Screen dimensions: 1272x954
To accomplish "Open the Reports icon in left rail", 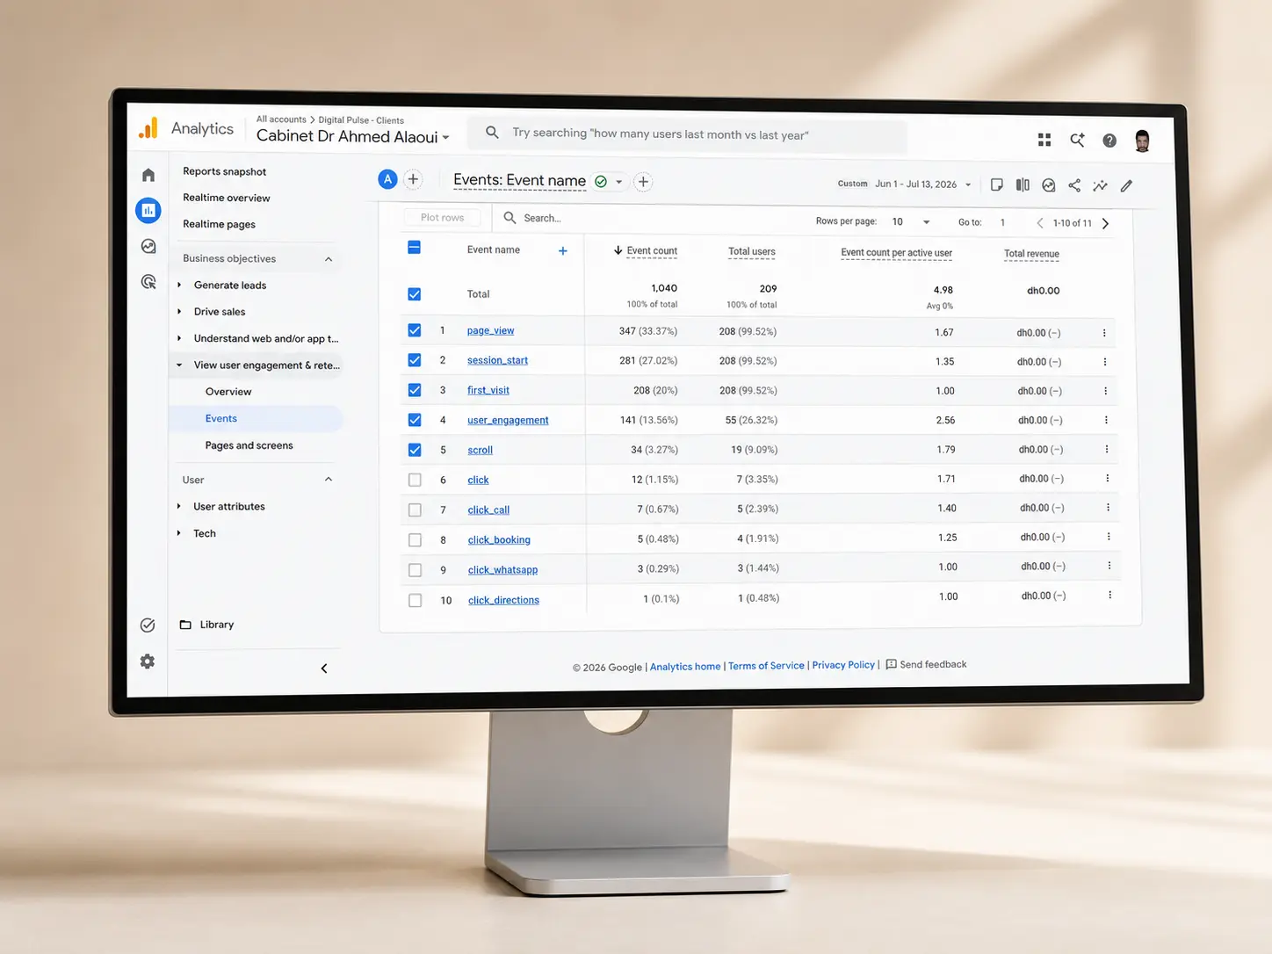I will click(148, 210).
